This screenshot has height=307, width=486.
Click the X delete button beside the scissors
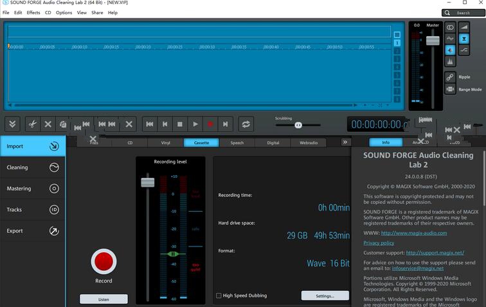point(48,124)
